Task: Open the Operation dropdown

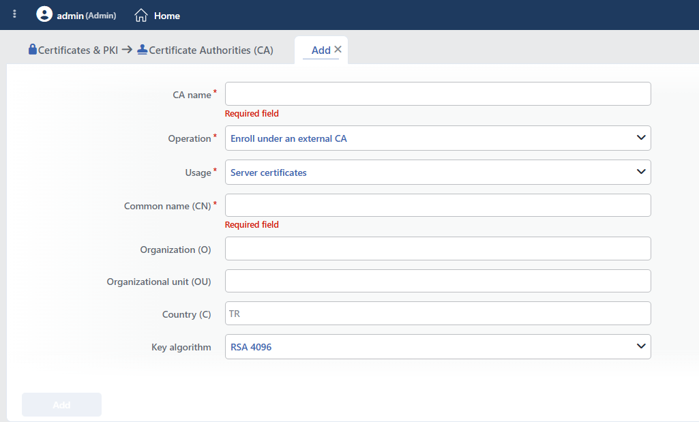Action: (438, 138)
